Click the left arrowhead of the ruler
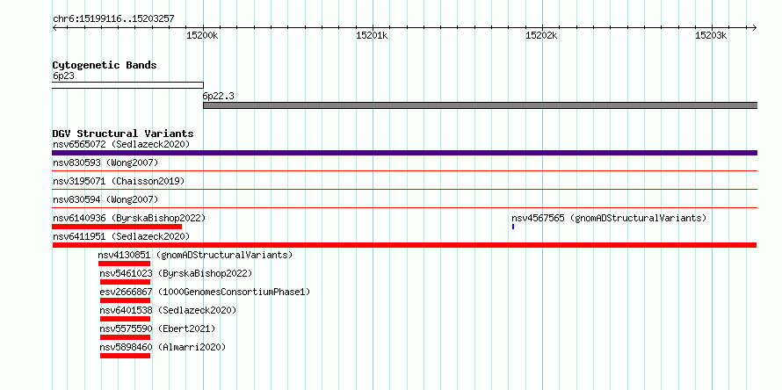 54,27
